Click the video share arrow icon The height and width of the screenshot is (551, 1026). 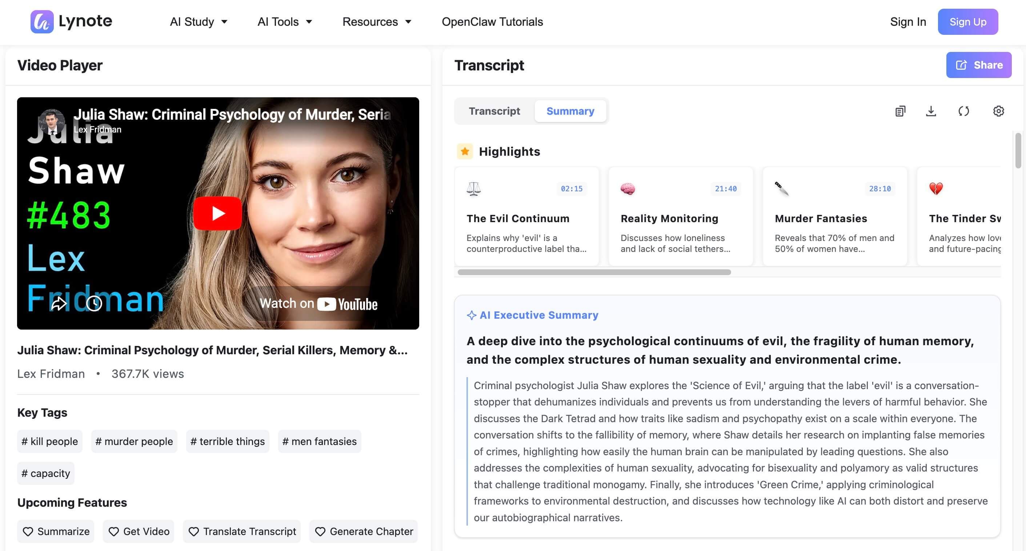[x=59, y=304]
